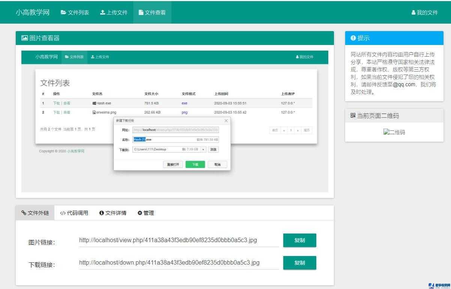
Task: Open the 文件查看 menu item in navbar
Action: 152,12
